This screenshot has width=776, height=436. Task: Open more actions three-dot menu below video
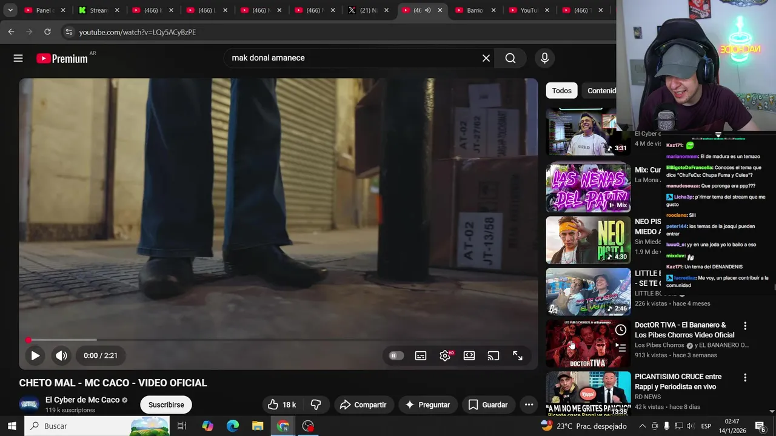coord(529,405)
